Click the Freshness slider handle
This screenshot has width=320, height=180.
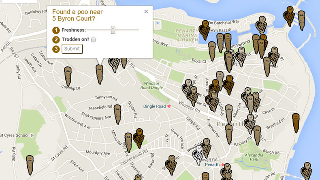point(113,30)
